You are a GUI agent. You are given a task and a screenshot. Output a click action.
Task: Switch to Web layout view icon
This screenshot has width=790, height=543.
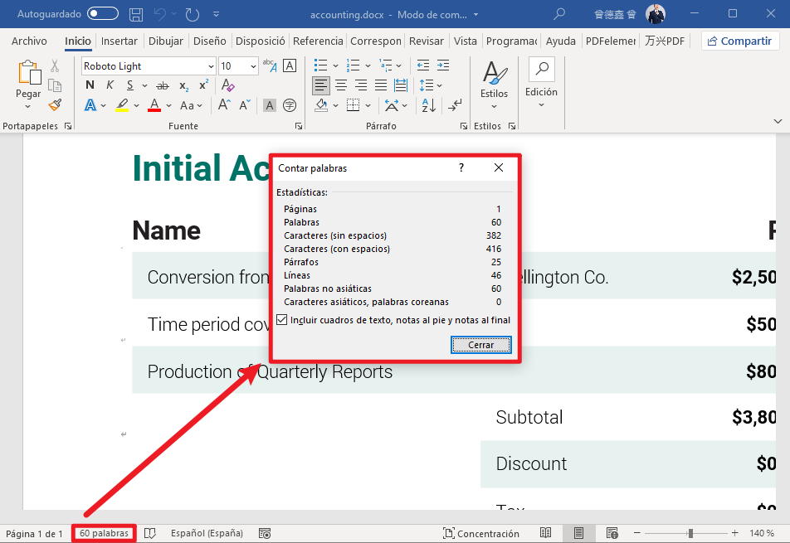[612, 533]
